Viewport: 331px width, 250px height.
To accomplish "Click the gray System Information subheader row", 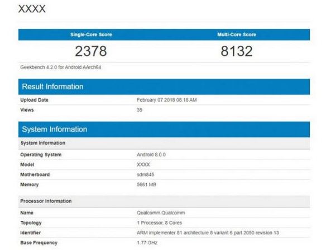I will (164, 143).
